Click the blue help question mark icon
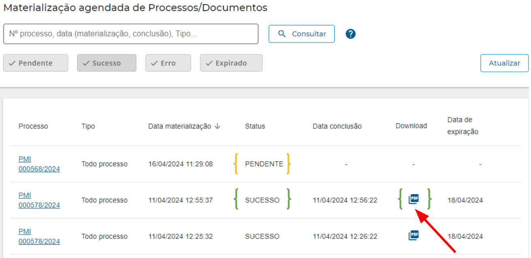531x258 pixels. coord(350,34)
